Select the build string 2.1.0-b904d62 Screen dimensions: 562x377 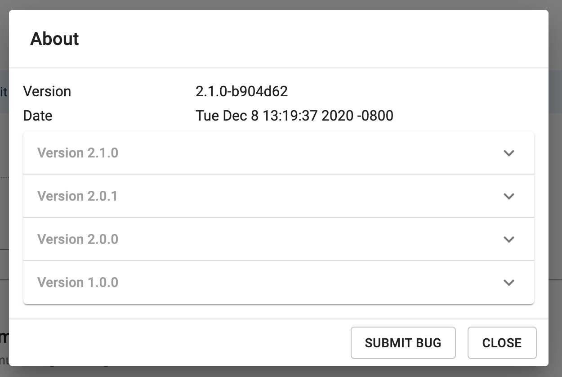(242, 91)
